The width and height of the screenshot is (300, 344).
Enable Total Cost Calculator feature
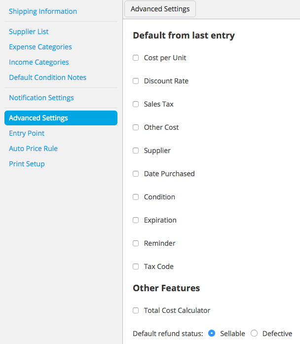pos(136,310)
